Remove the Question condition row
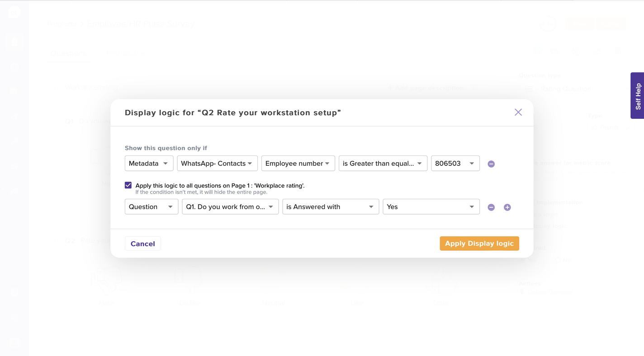The height and width of the screenshot is (356, 644). 491,207
